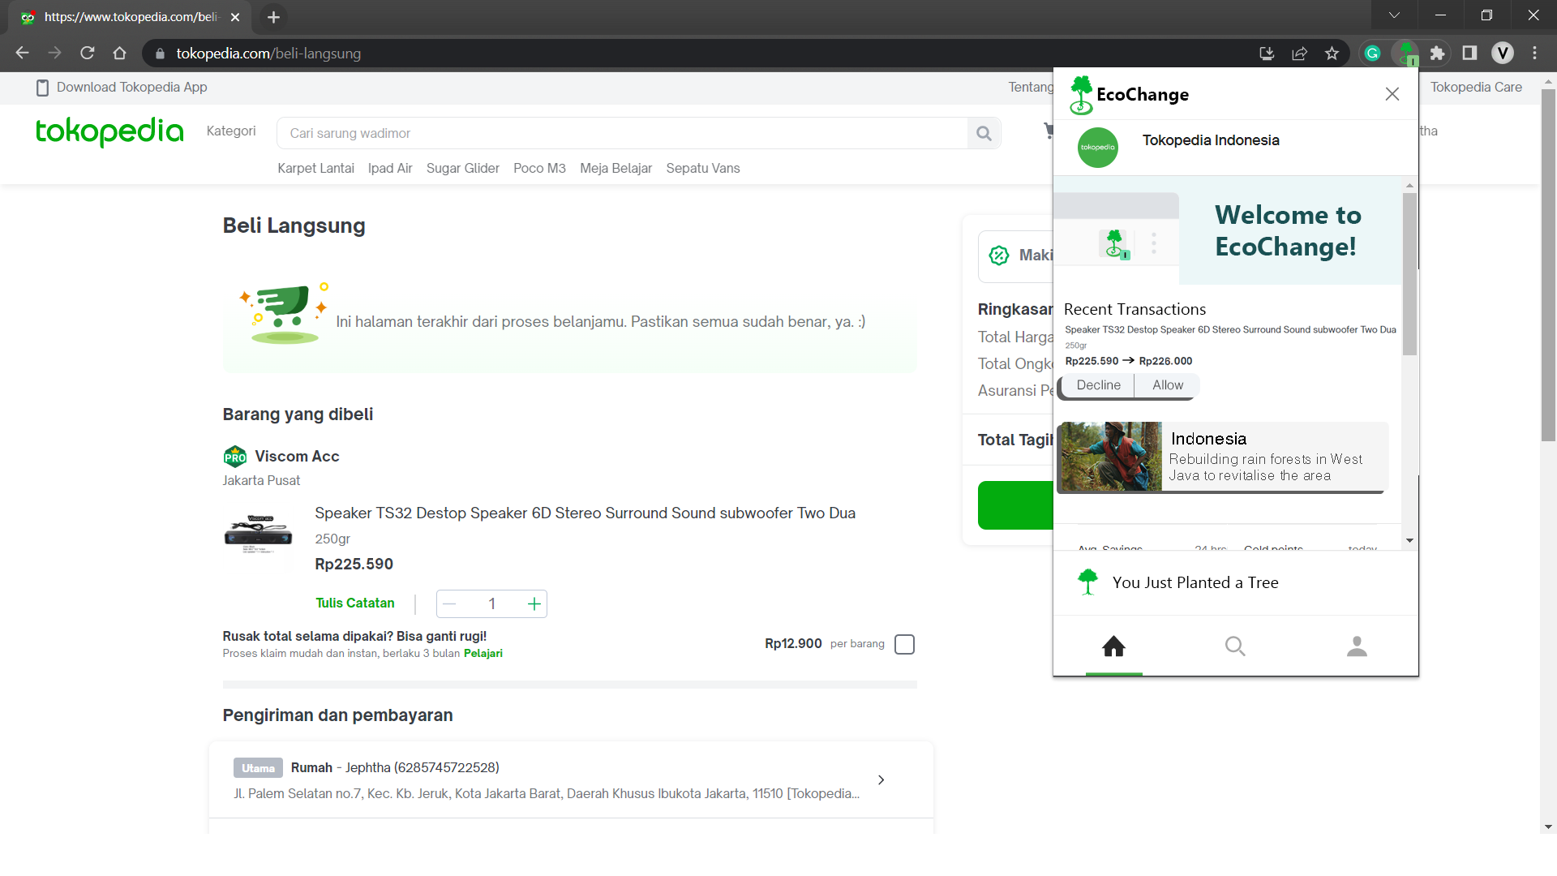Switch to EcoChange Home tab
This screenshot has width=1557, height=876.
[x=1114, y=646]
